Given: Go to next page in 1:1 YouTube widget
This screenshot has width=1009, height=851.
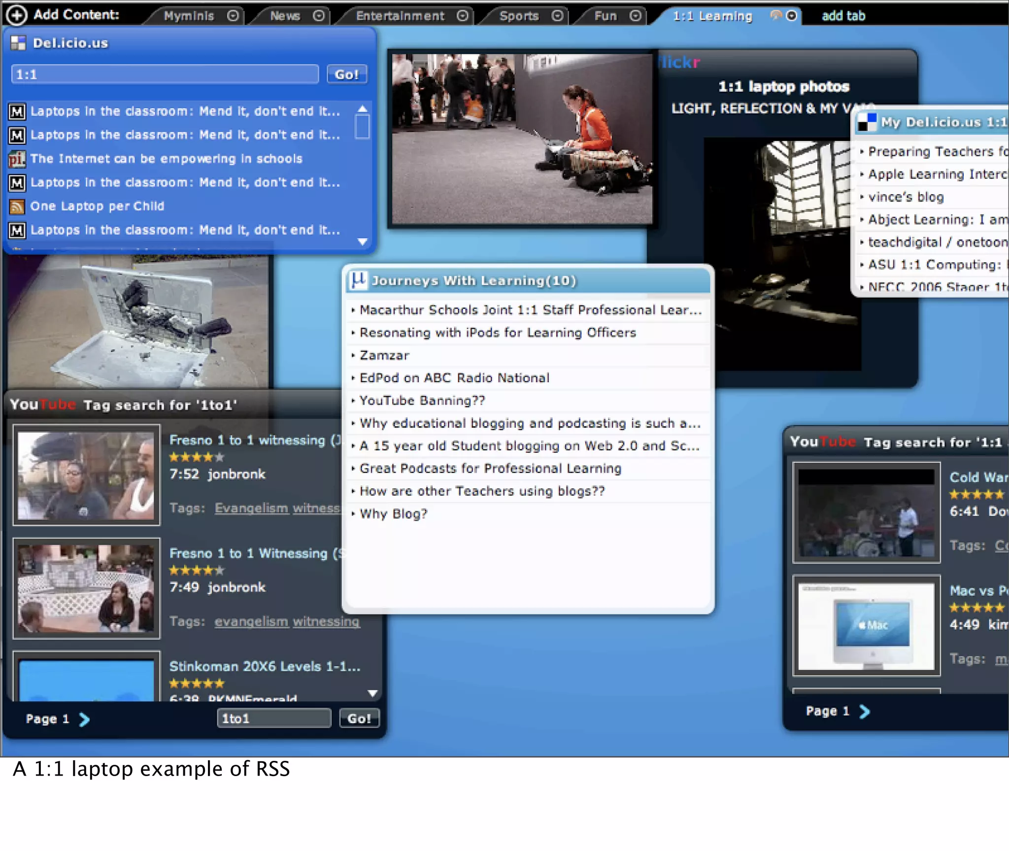Looking at the screenshot, I should [865, 712].
